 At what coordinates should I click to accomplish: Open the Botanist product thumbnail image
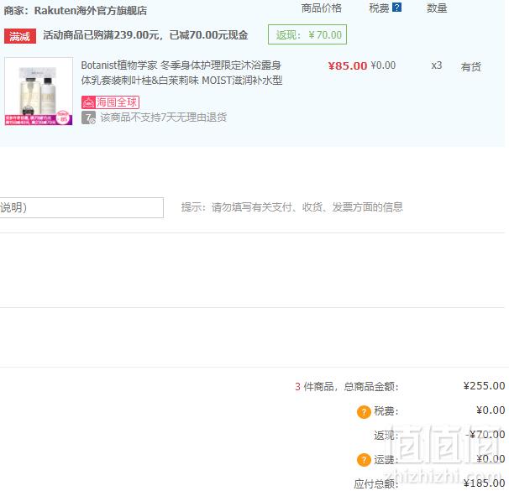pos(39,91)
